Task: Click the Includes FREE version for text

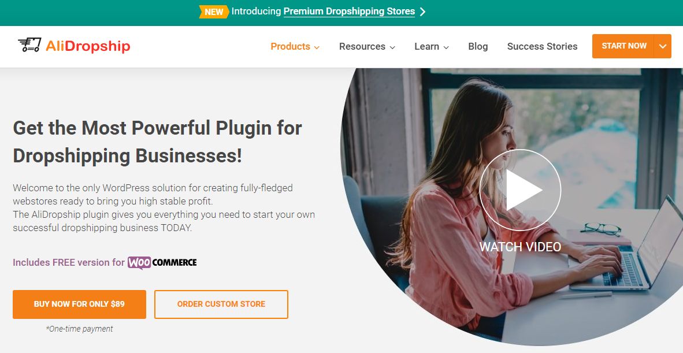Action: click(x=69, y=262)
